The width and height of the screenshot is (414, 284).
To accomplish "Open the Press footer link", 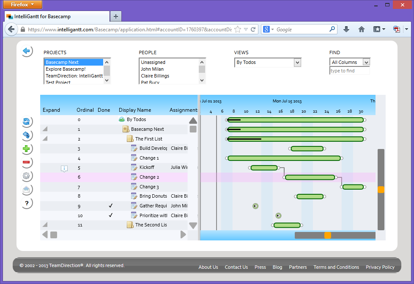I will 260,267.
